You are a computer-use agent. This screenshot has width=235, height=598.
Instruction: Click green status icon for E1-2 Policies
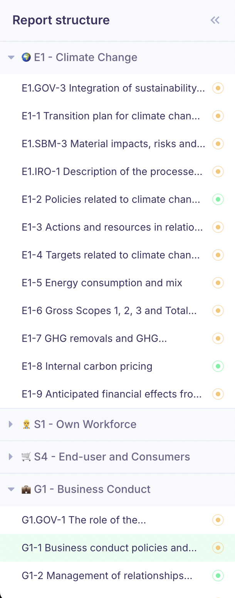coord(218,199)
